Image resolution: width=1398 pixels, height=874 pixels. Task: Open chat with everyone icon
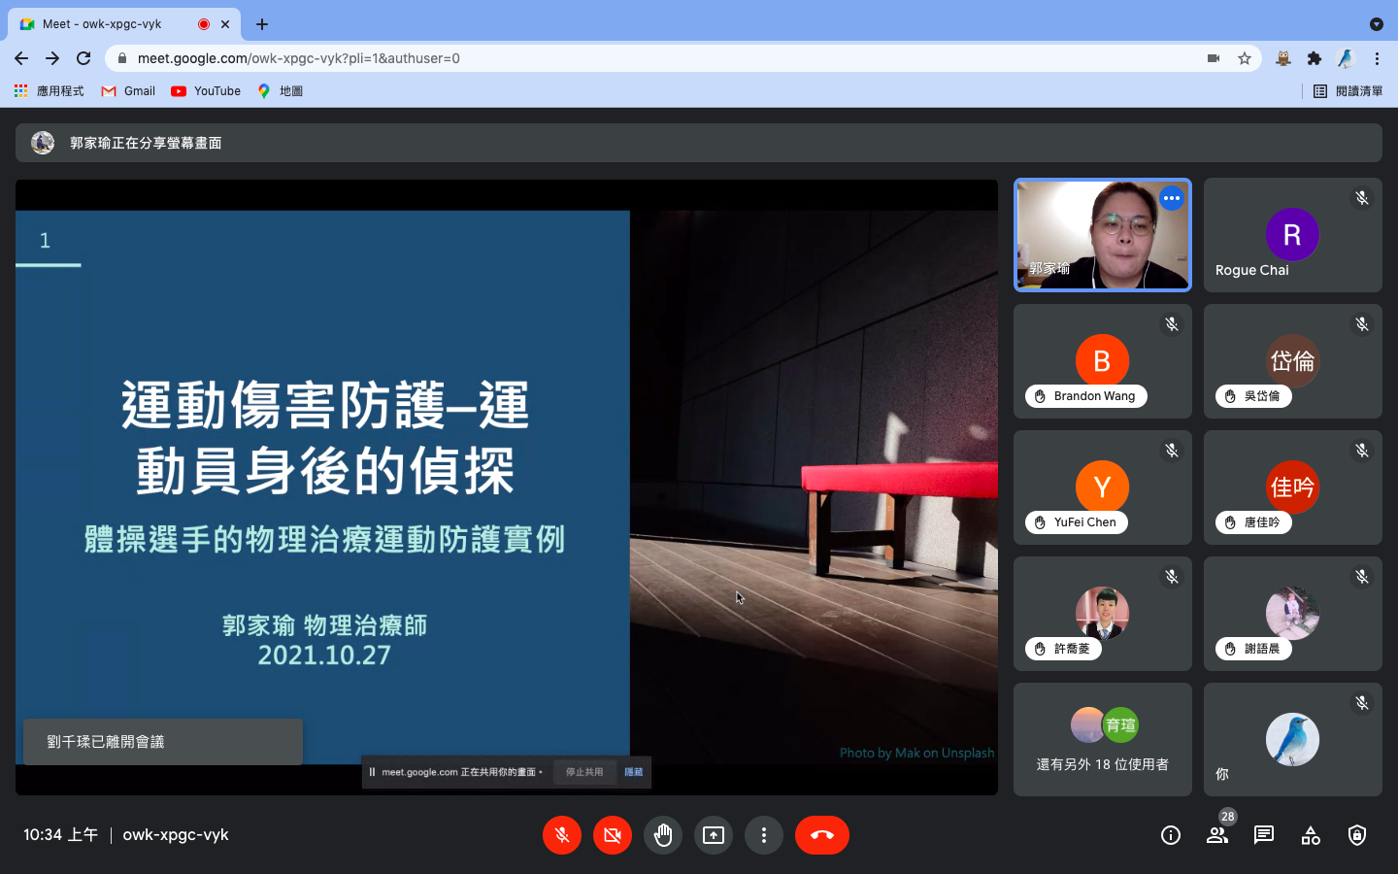tap(1264, 835)
